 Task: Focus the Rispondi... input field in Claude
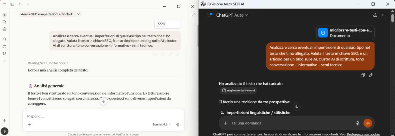[103, 116]
